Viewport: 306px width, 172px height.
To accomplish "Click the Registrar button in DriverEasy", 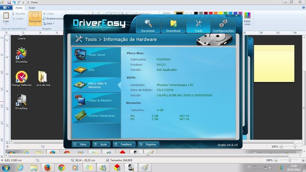I will point(148,144).
